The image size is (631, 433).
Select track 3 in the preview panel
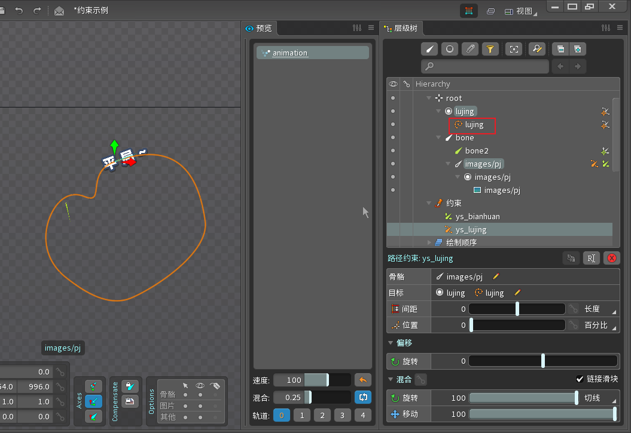(x=343, y=415)
